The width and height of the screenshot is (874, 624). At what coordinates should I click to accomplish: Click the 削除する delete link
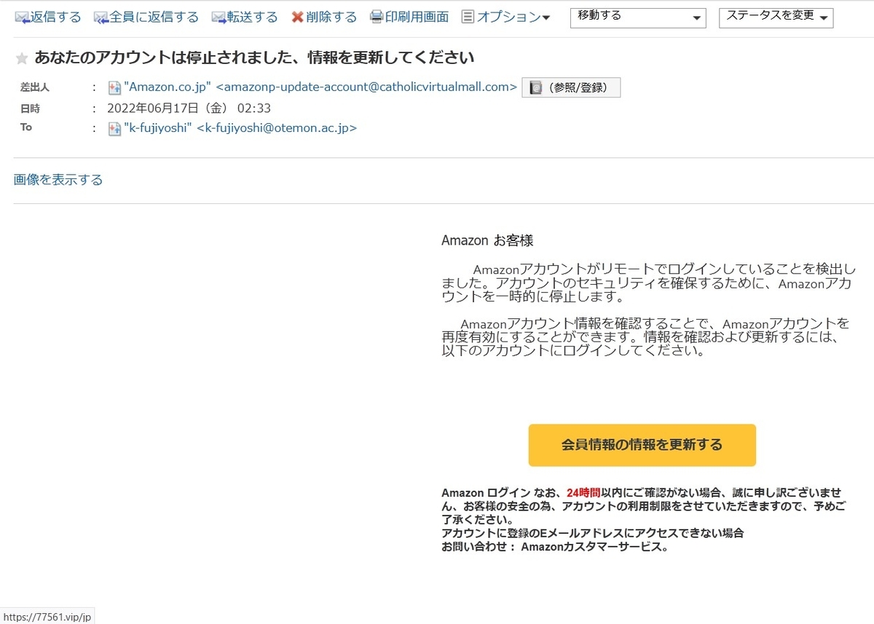coord(331,17)
